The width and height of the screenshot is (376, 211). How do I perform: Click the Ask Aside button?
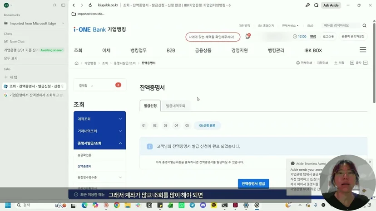[x=331, y=5]
